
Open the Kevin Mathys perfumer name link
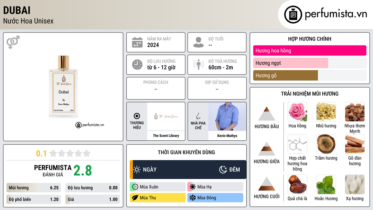tap(227, 136)
